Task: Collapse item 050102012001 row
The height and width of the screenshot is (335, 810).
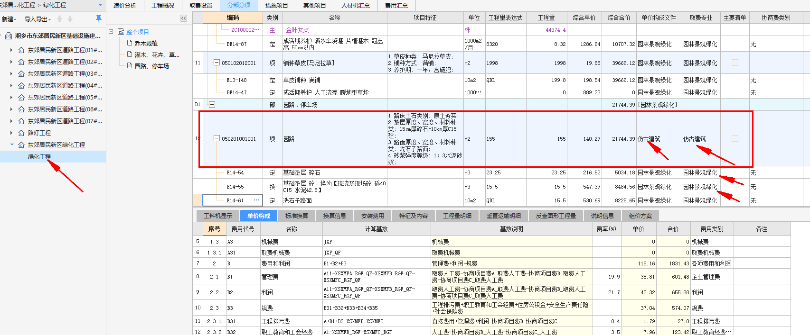Action: 217,63
